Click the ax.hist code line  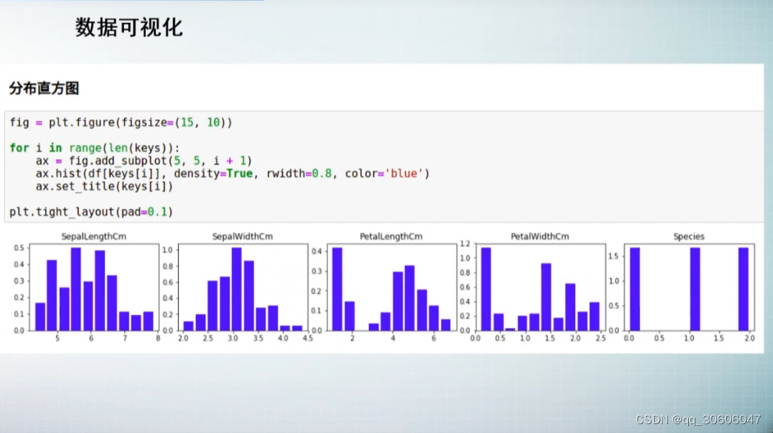pyautogui.click(x=232, y=174)
